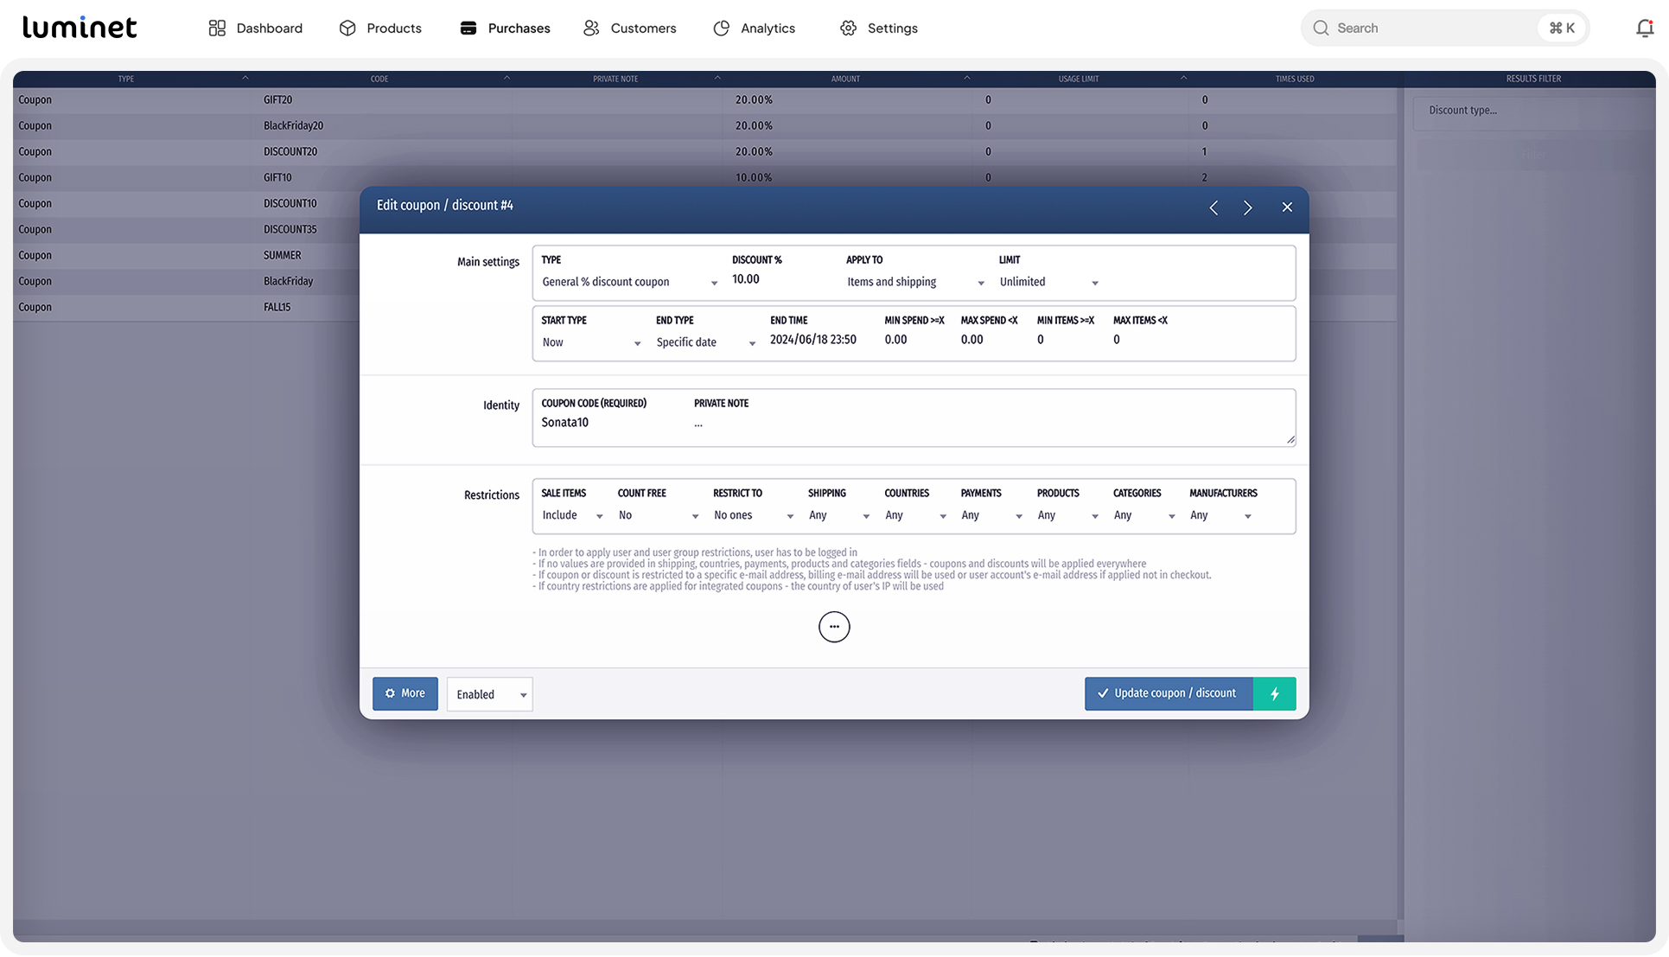Viewport: 1669px width, 957px height.
Task: Click the search magnifier icon
Action: coord(1321,29)
